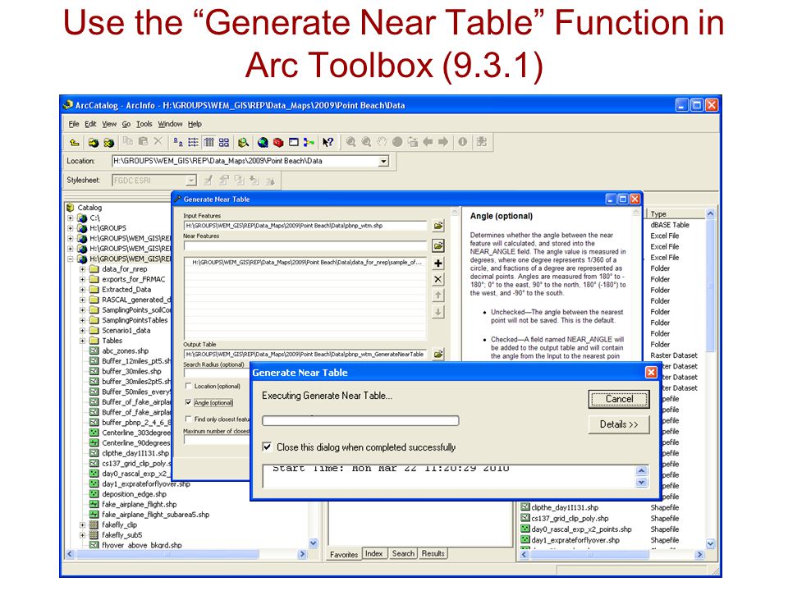Expand the H:\GROUPS catalog node
This screenshot has height=591, width=788.
click(x=71, y=228)
